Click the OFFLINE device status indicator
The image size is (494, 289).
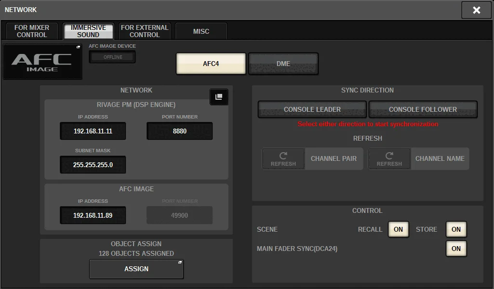tap(112, 57)
